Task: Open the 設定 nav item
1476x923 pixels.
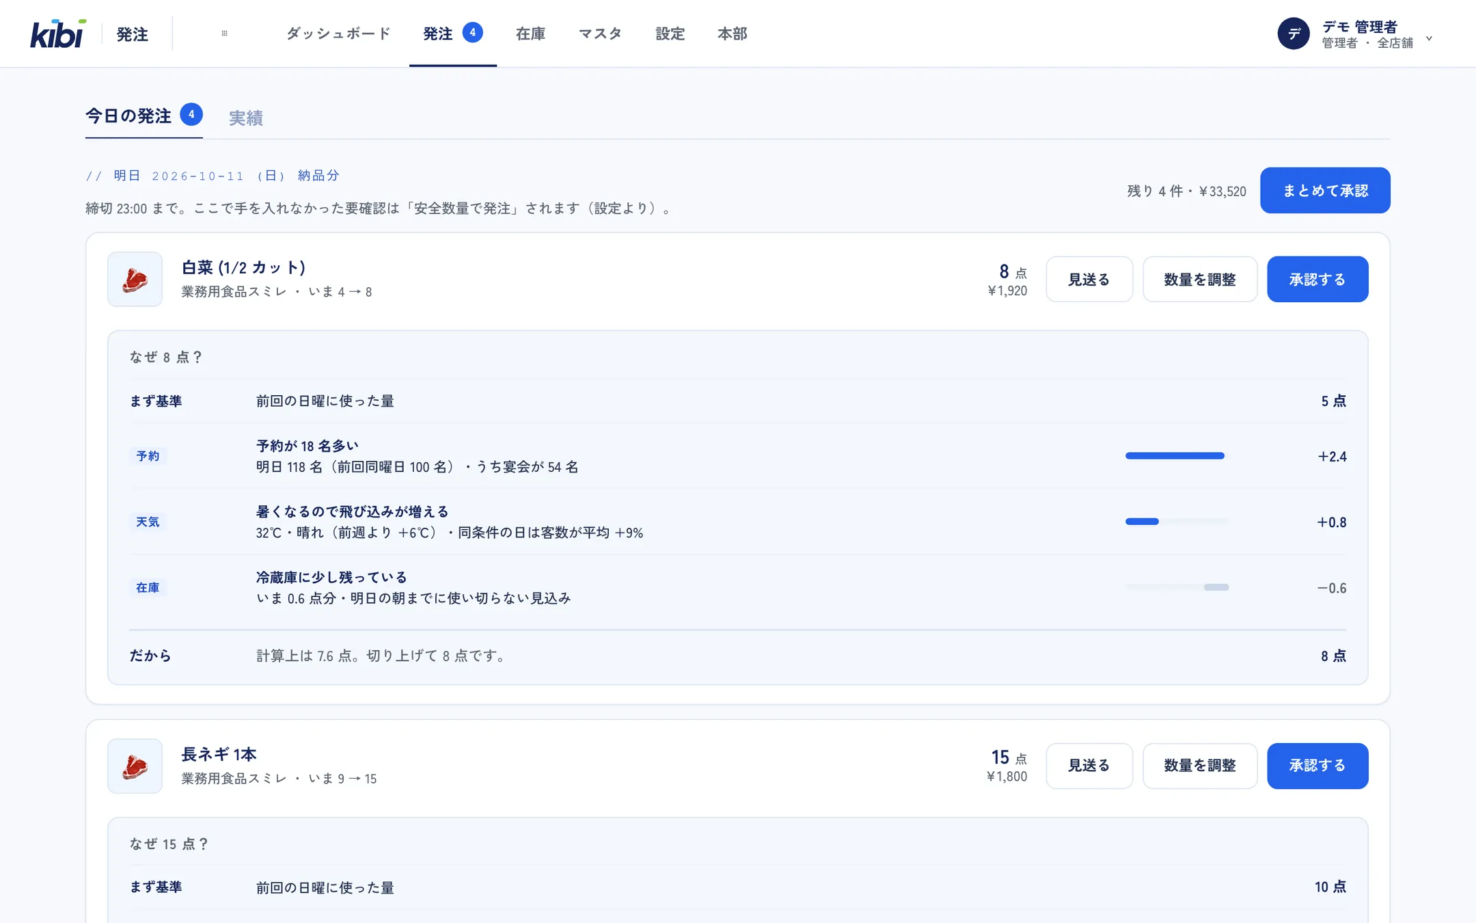Action: 670,34
